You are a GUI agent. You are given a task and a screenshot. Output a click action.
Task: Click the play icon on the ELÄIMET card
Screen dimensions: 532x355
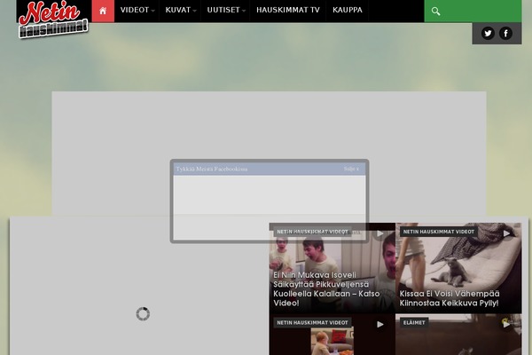coord(506,325)
